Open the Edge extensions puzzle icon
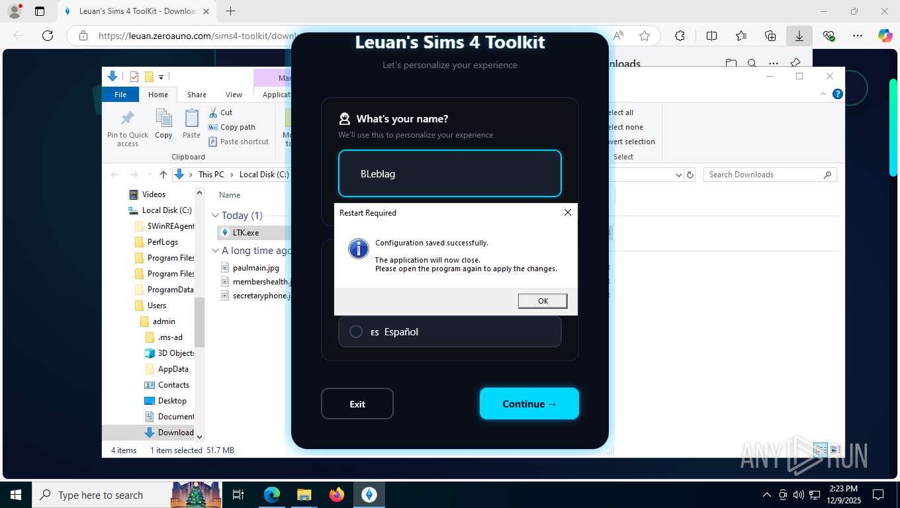 pos(680,36)
